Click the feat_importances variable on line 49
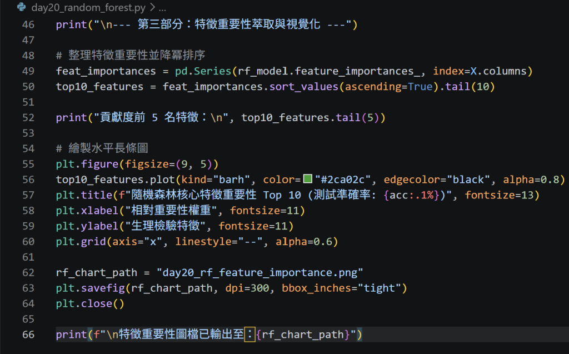569x354 pixels. (106, 71)
